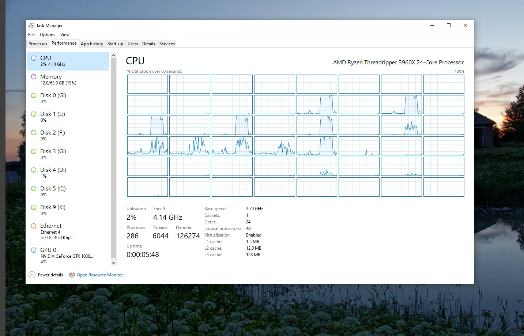The width and height of the screenshot is (524, 336).
Task: Click the Disk 4 (D:) circle icon
Action: point(34,170)
